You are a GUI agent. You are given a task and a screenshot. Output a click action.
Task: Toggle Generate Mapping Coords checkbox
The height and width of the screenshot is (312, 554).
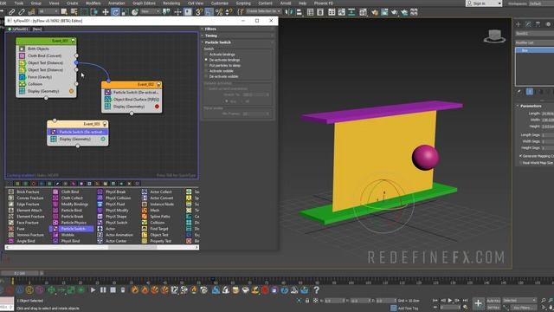point(521,156)
